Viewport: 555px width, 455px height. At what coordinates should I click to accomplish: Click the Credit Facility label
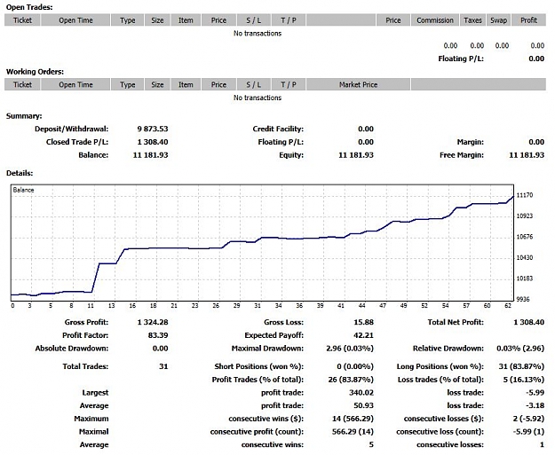[x=278, y=129]
